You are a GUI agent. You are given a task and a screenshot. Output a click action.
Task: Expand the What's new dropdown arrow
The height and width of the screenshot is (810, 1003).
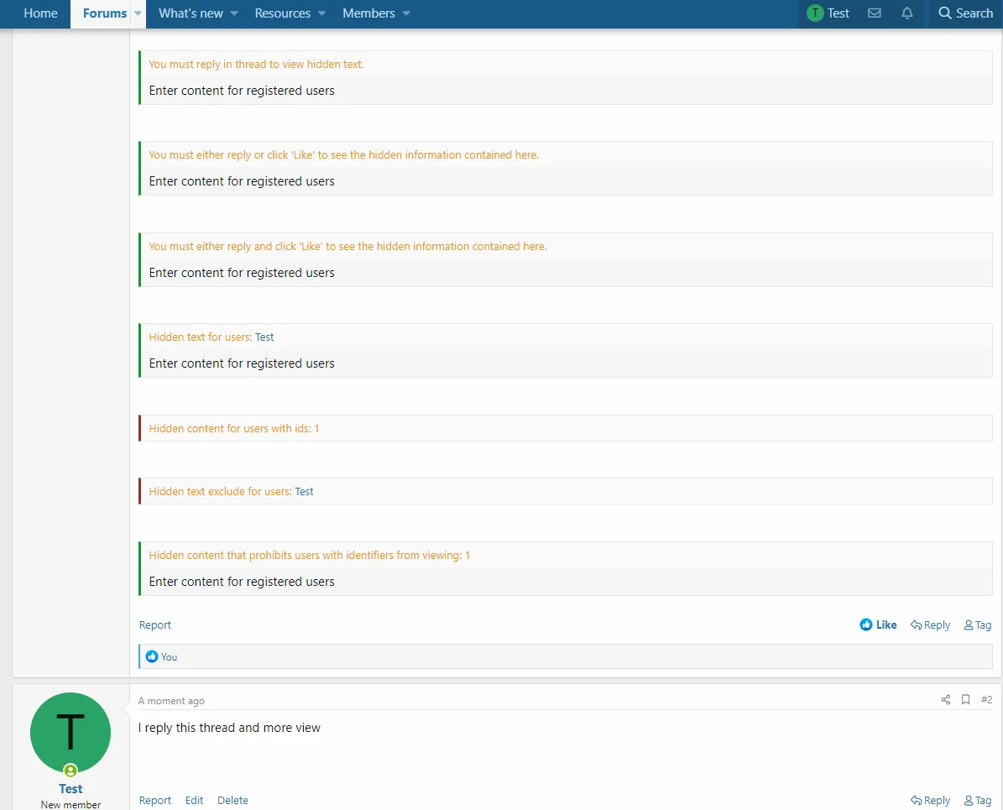pos(234,13)
